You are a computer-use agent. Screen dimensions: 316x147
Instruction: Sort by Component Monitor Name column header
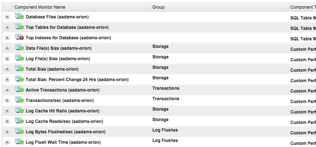tap(40, 7)
